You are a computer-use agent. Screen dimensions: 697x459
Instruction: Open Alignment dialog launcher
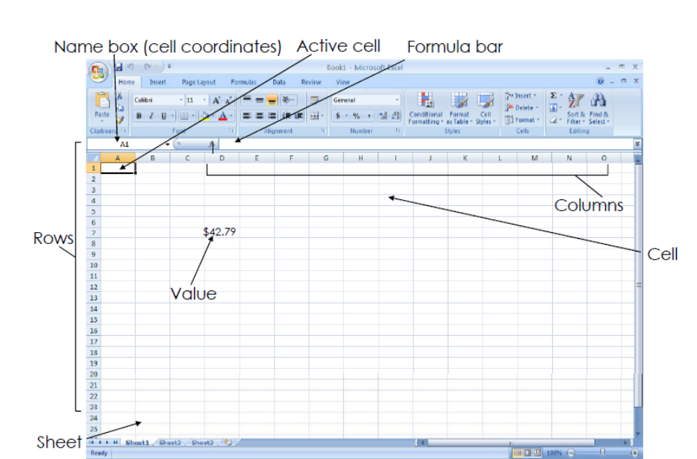323,131
